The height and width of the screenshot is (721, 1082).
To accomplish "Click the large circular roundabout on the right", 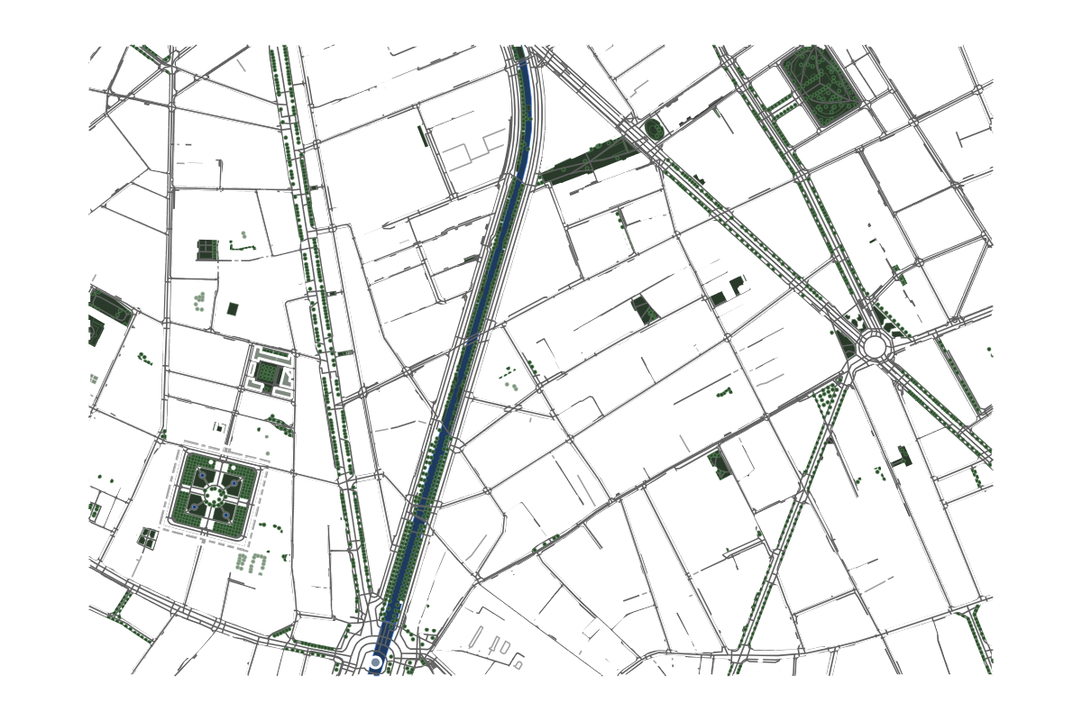I will coord(873,345).
